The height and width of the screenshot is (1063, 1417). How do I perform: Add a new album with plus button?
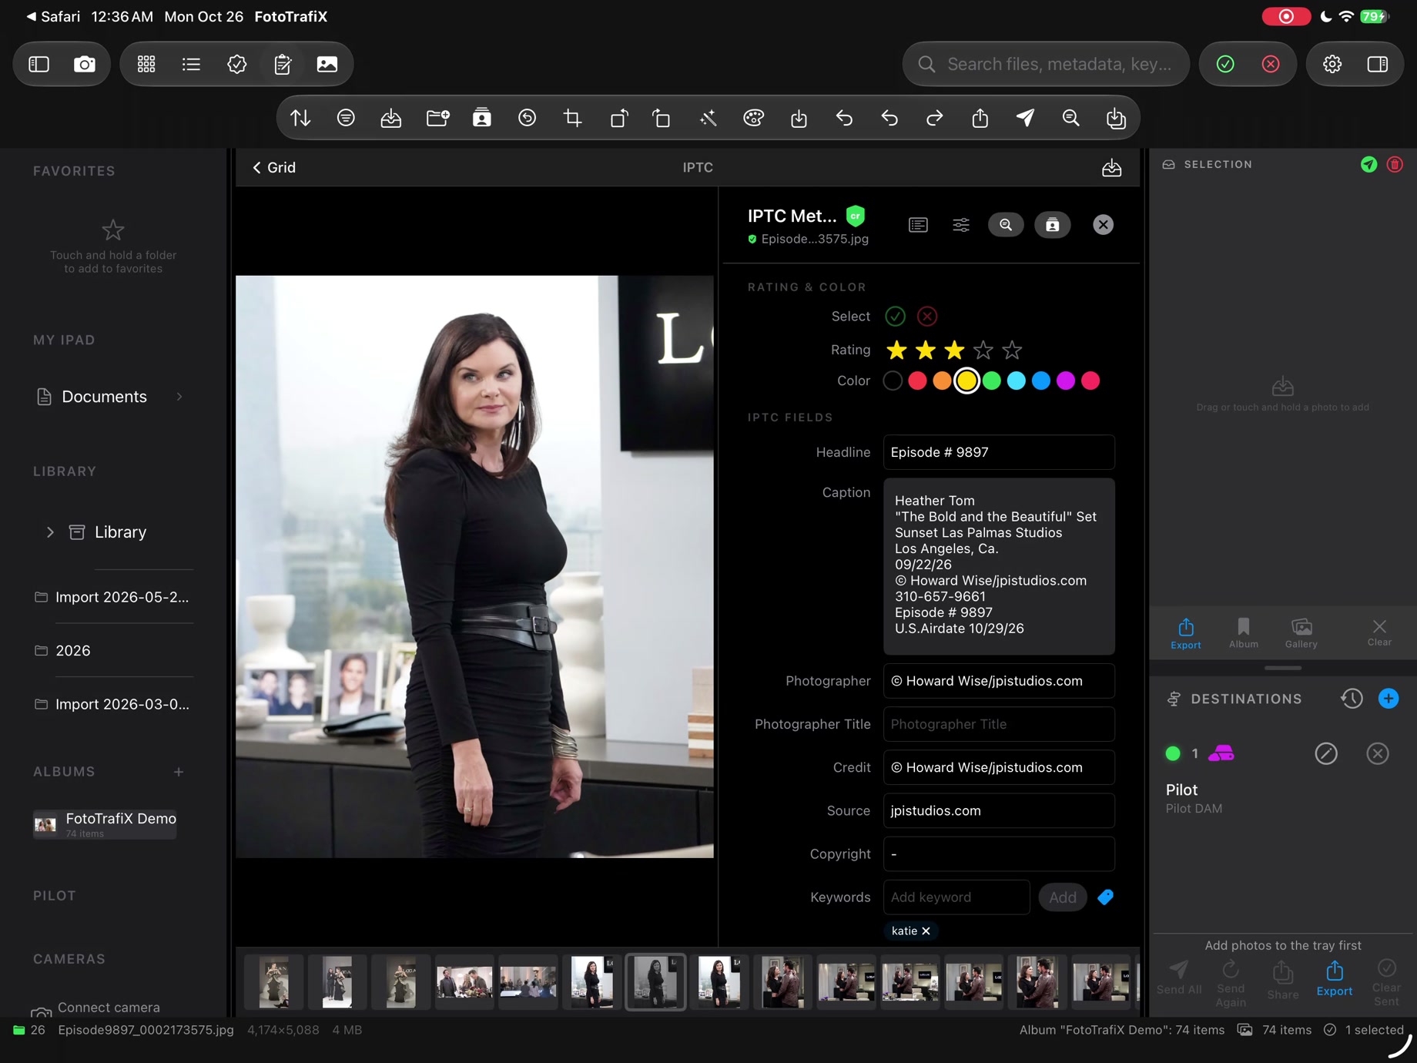(179, 772)
